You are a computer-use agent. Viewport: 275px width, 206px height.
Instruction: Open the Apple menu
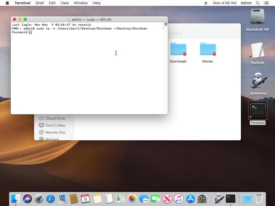point(7,3)
